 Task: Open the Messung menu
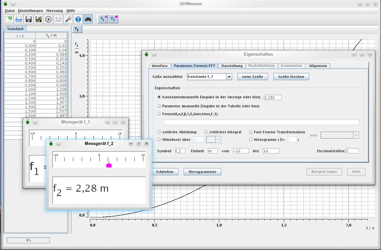click(x=55, y=11)
